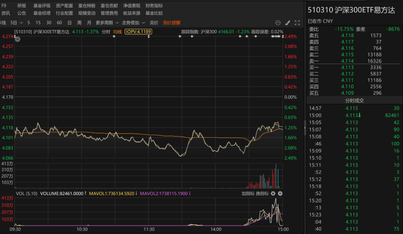Switch to 分时 intraday view
The height and width of the screenshot is (234, 403).
point(106,32)
